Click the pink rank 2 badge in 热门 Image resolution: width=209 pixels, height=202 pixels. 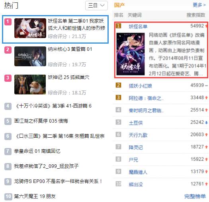8,50
